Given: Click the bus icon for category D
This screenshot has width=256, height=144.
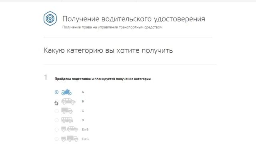Looking at the screenshot, I should click(67, 120).
